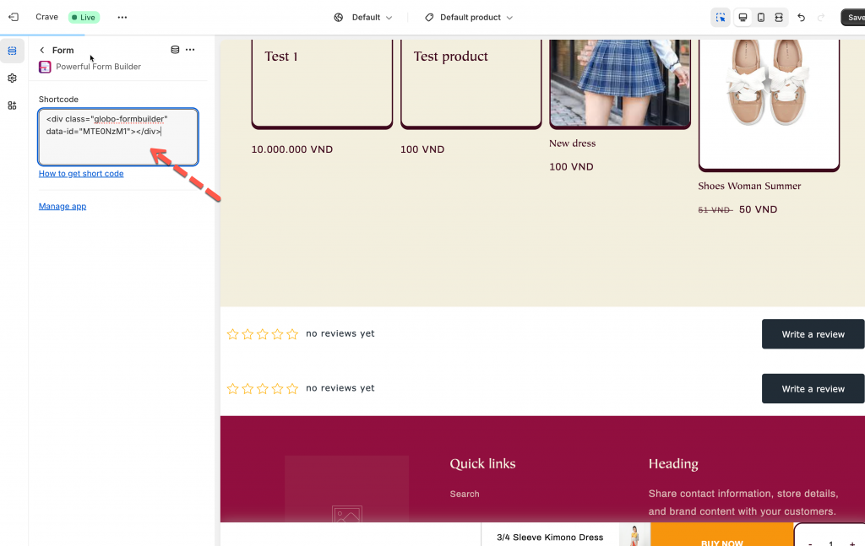Expand the Default market dropdown
Screen dimensions: 865x546
(363, 18)
